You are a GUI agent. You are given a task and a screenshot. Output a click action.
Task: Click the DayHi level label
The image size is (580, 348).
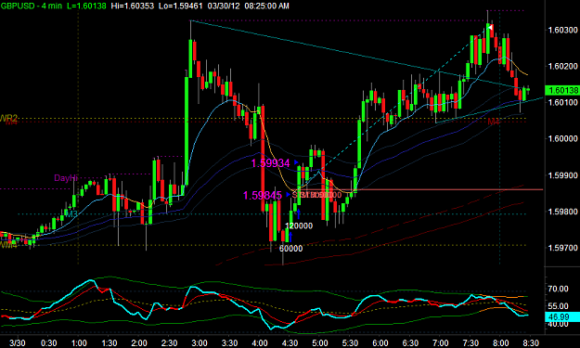(66, 178)
